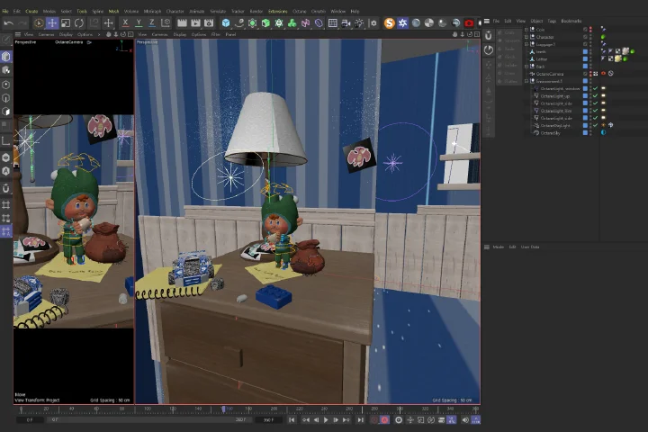The height and width of the screenshot is (432, 648).
Task: Click the Undo arrow icon
Action: click(x=8, y=23)
